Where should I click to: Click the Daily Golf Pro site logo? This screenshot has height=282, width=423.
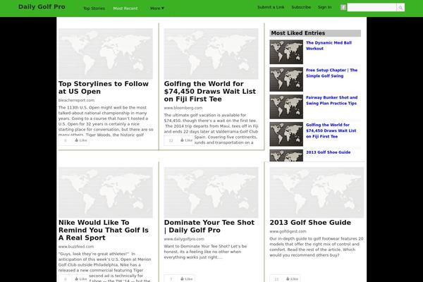click(42, 7)
